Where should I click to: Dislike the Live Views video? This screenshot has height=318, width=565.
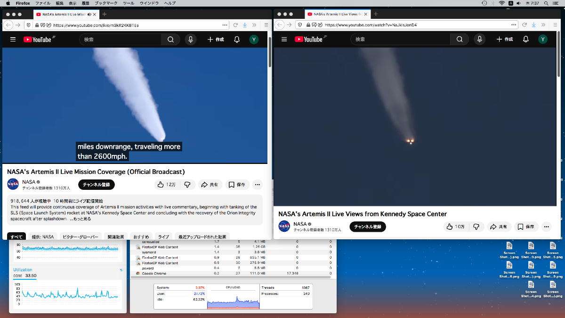(476, 227)
